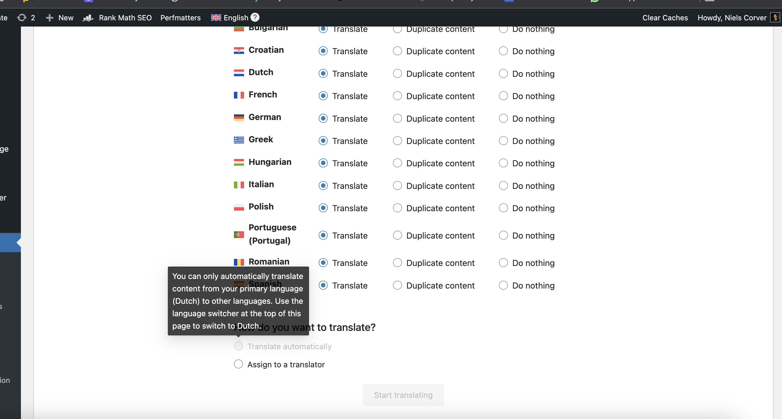Set Italian to Do nothing
The image size is (782, 419).
[x=503, y=186]
